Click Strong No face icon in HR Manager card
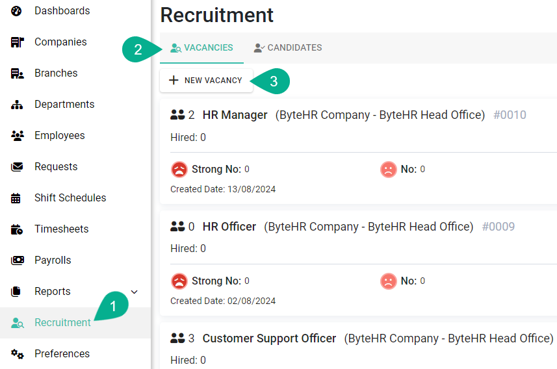This screenshot has height=369, width=557. [179, 170]
